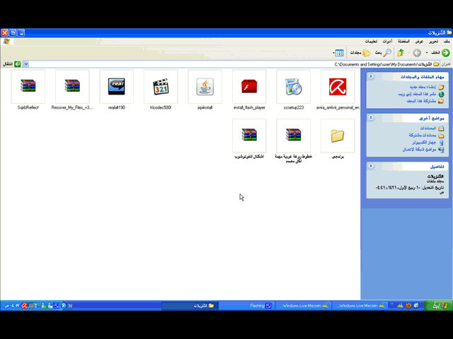Open the Search (بحث) toolbar button
The width and height of the screenshot is (453, 339).
pyautogui.click(x=383, y=53)
